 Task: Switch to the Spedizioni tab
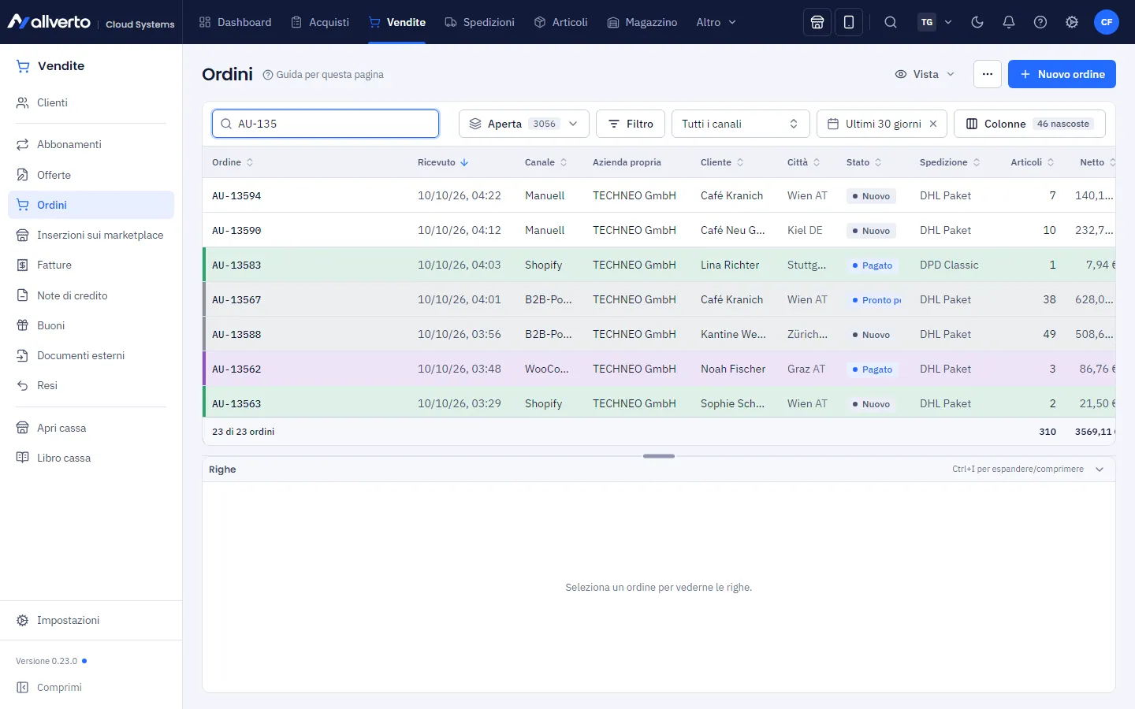click(479, 22)
